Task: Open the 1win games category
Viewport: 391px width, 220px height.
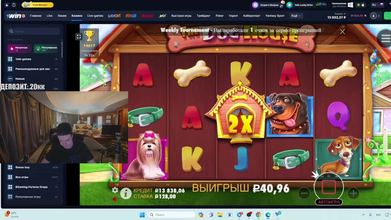Action: coord(33,59)
